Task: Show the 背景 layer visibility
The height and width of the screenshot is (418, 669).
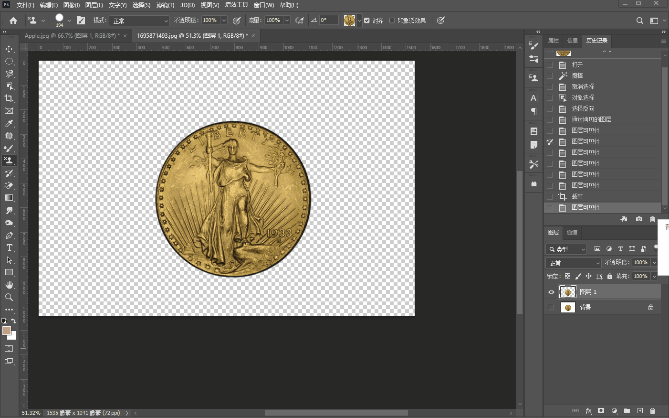Action: [551, 308]
